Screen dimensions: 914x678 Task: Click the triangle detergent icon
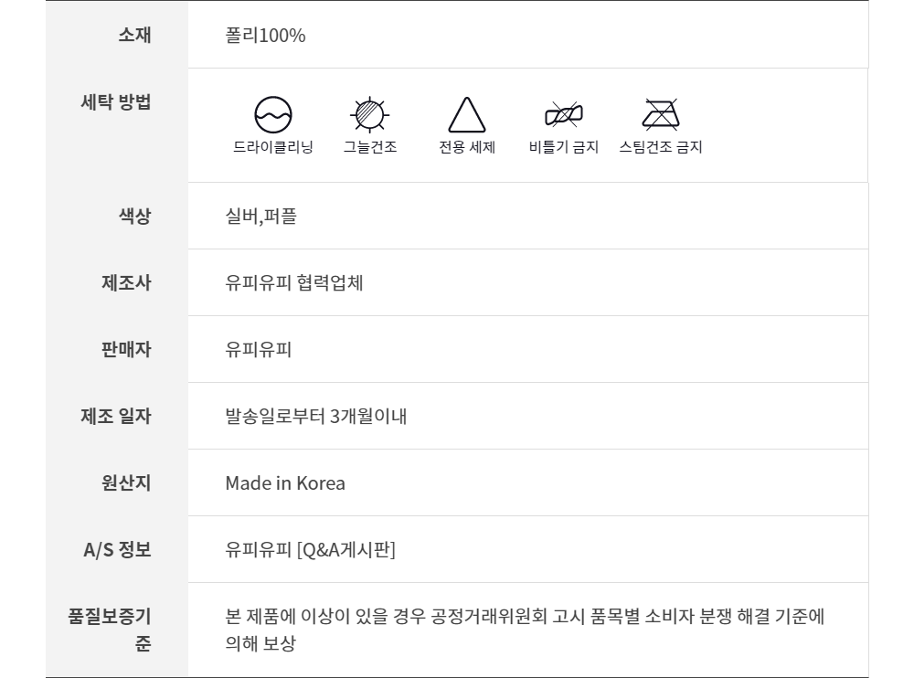point(467,116)
